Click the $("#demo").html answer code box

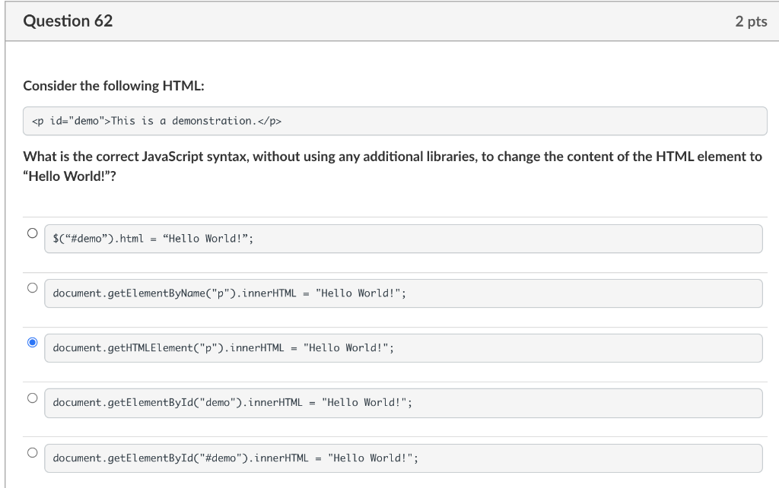coord(403,239)
